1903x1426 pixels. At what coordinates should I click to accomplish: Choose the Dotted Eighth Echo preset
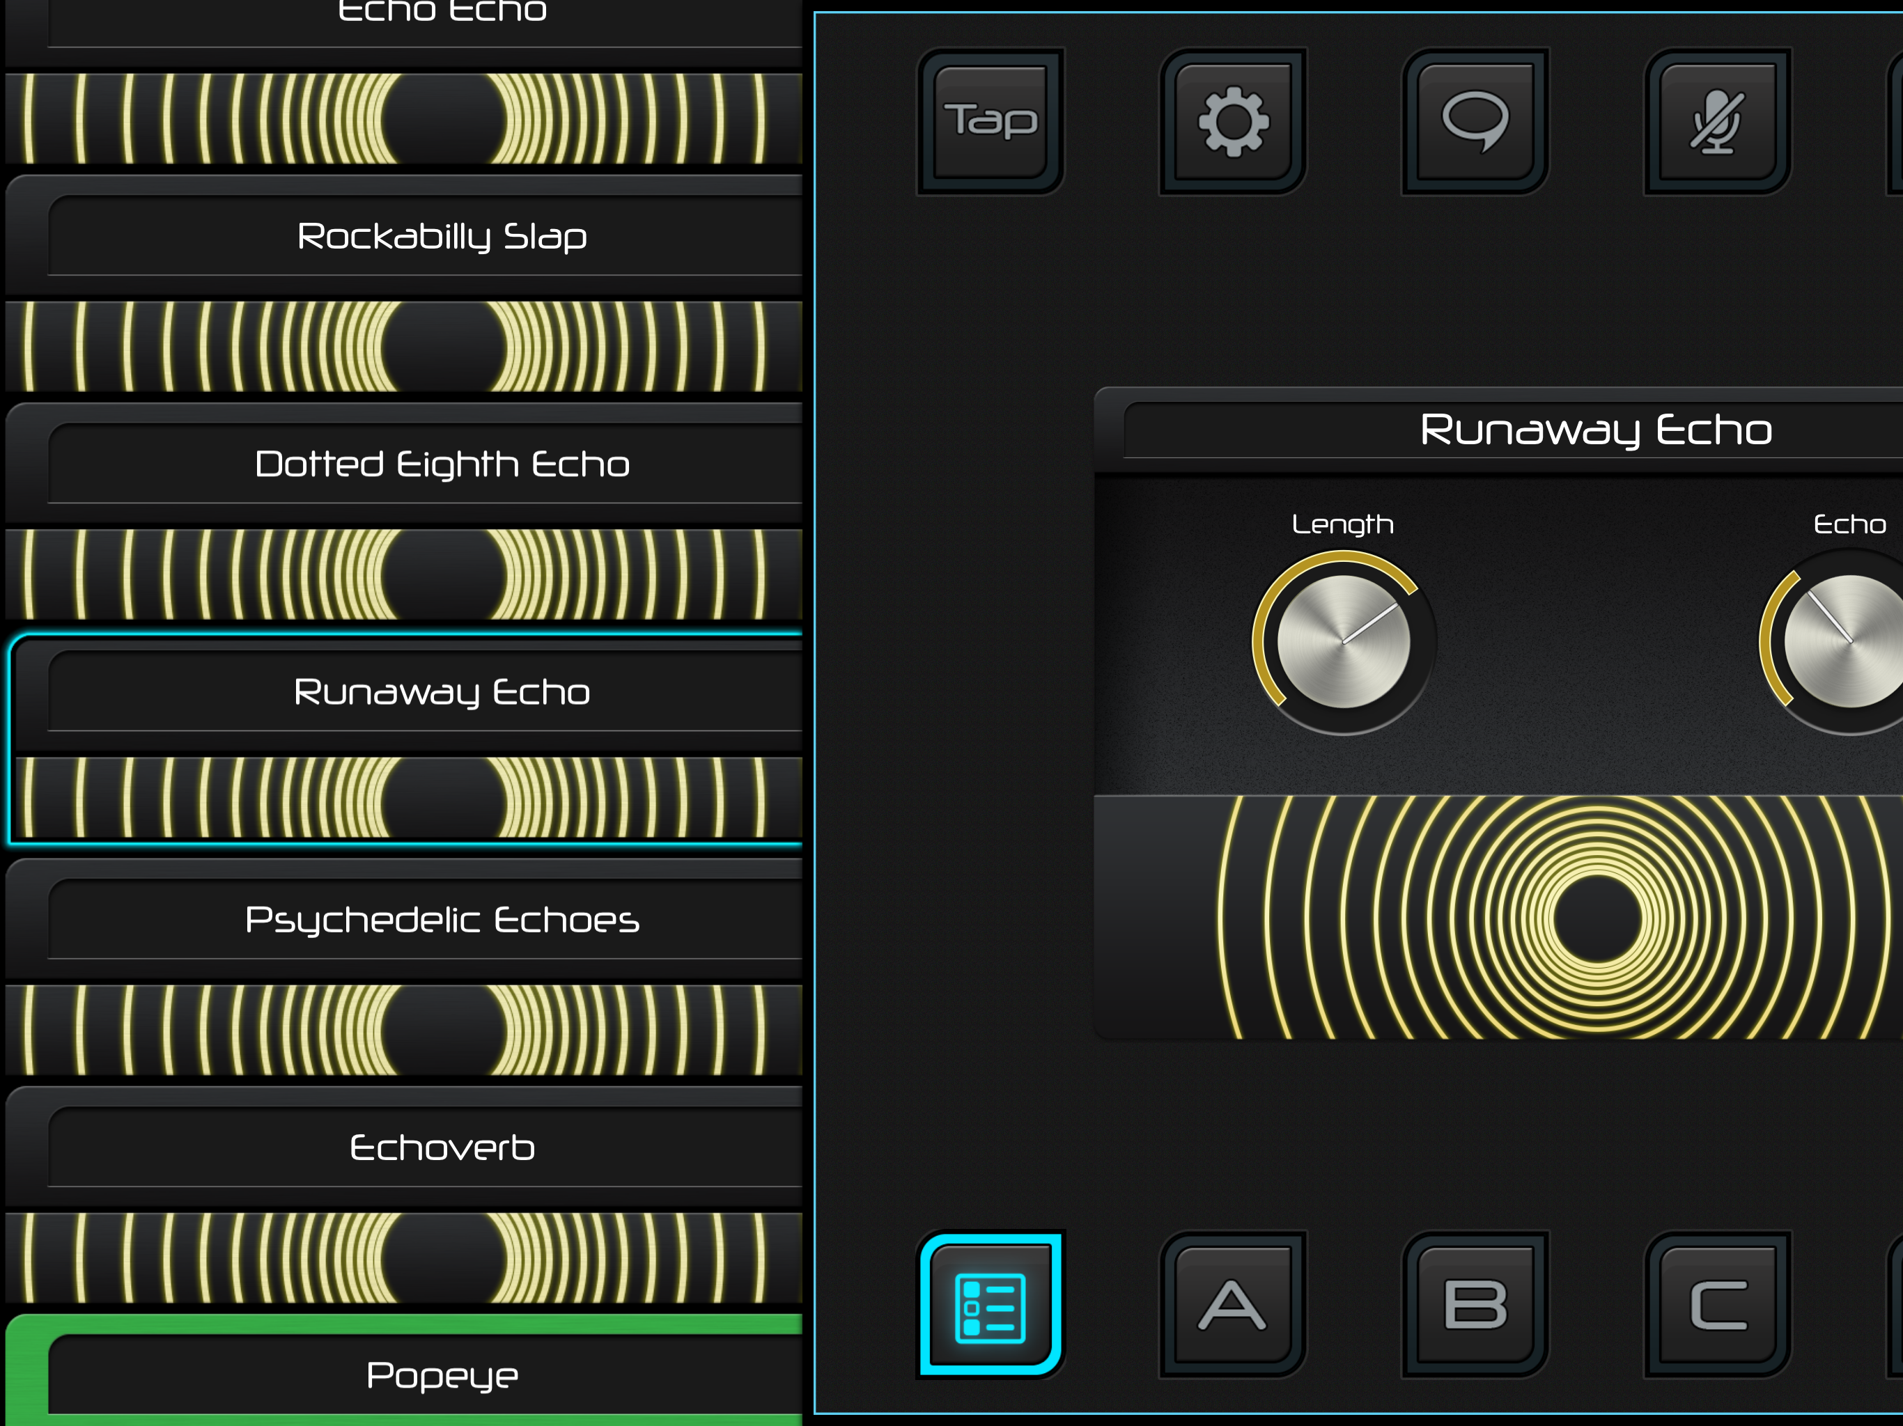[442, 464]
